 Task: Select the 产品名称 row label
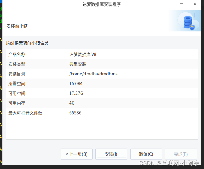click(17, 54)
